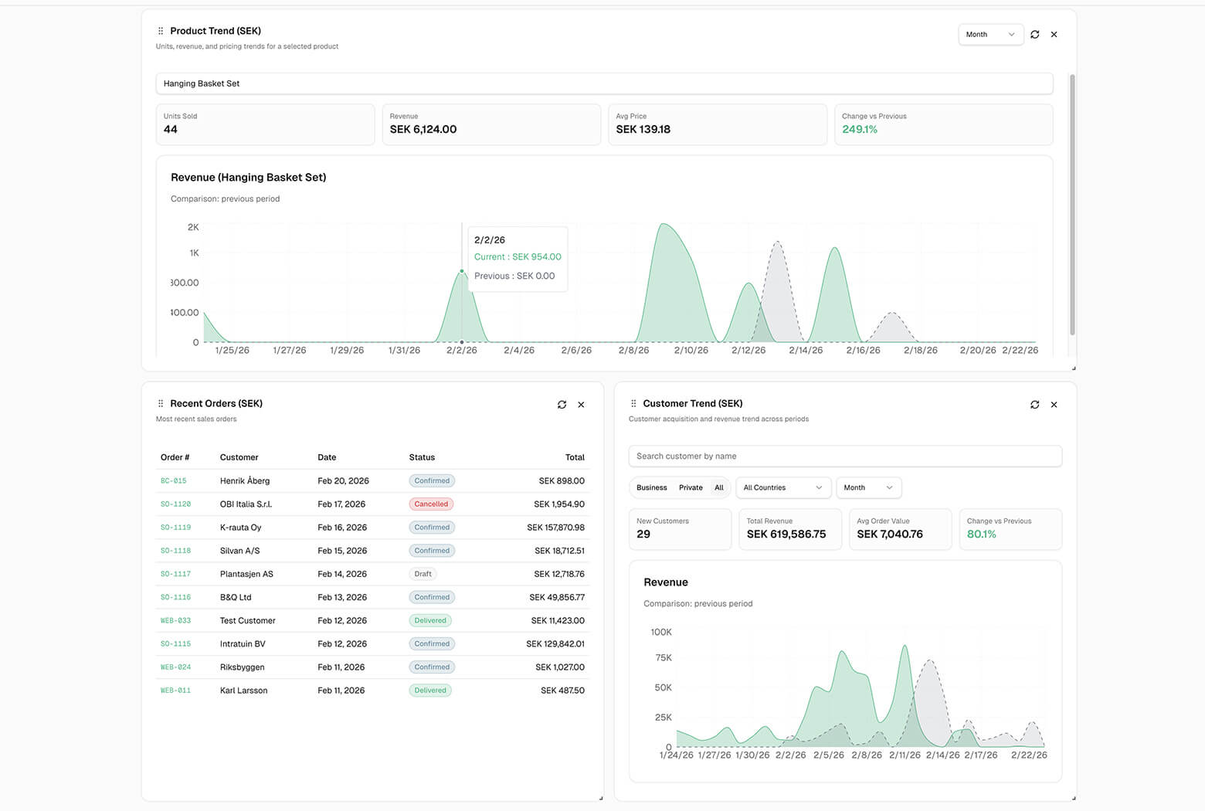The height and width of the screenshot is (811, 1205).
Task: Select the Private customer type filter
Action: (691, 487)
